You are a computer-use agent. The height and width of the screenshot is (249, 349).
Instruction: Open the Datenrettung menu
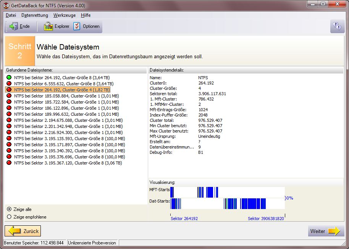click(35, 15)
